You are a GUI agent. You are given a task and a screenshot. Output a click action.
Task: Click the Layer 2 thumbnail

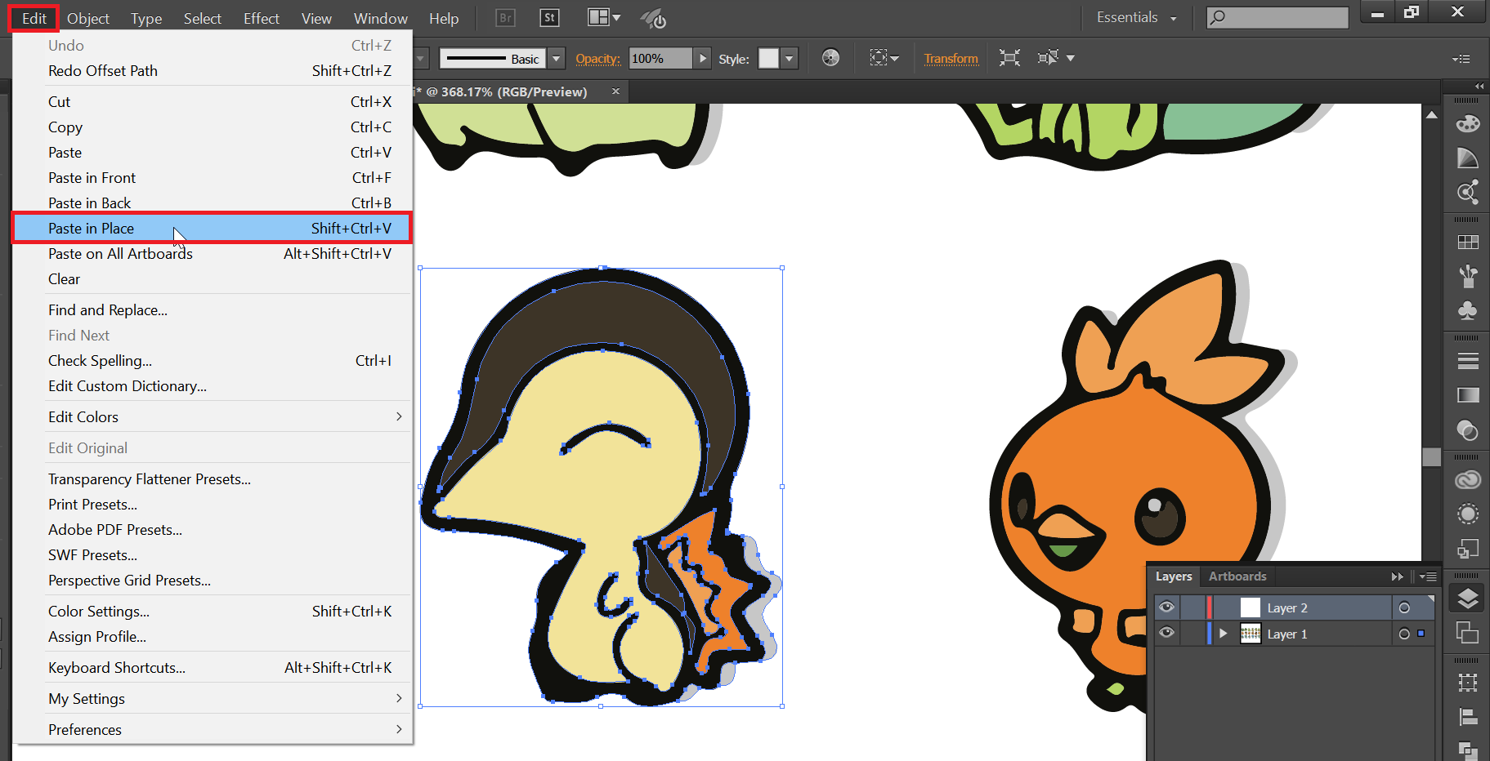1251,607
